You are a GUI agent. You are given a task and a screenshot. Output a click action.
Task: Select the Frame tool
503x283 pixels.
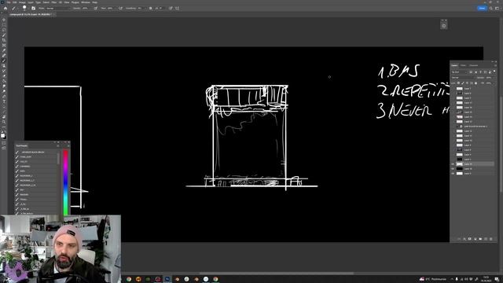pyautogui.click(x=4, y=46)
